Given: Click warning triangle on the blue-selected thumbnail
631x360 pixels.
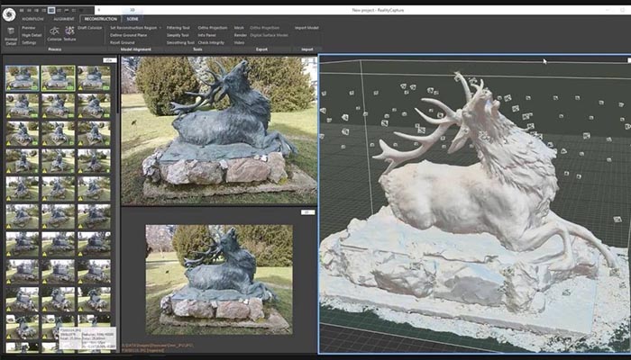Looking at the screenshot, I should pyautogui.click(x=9, y=87).
